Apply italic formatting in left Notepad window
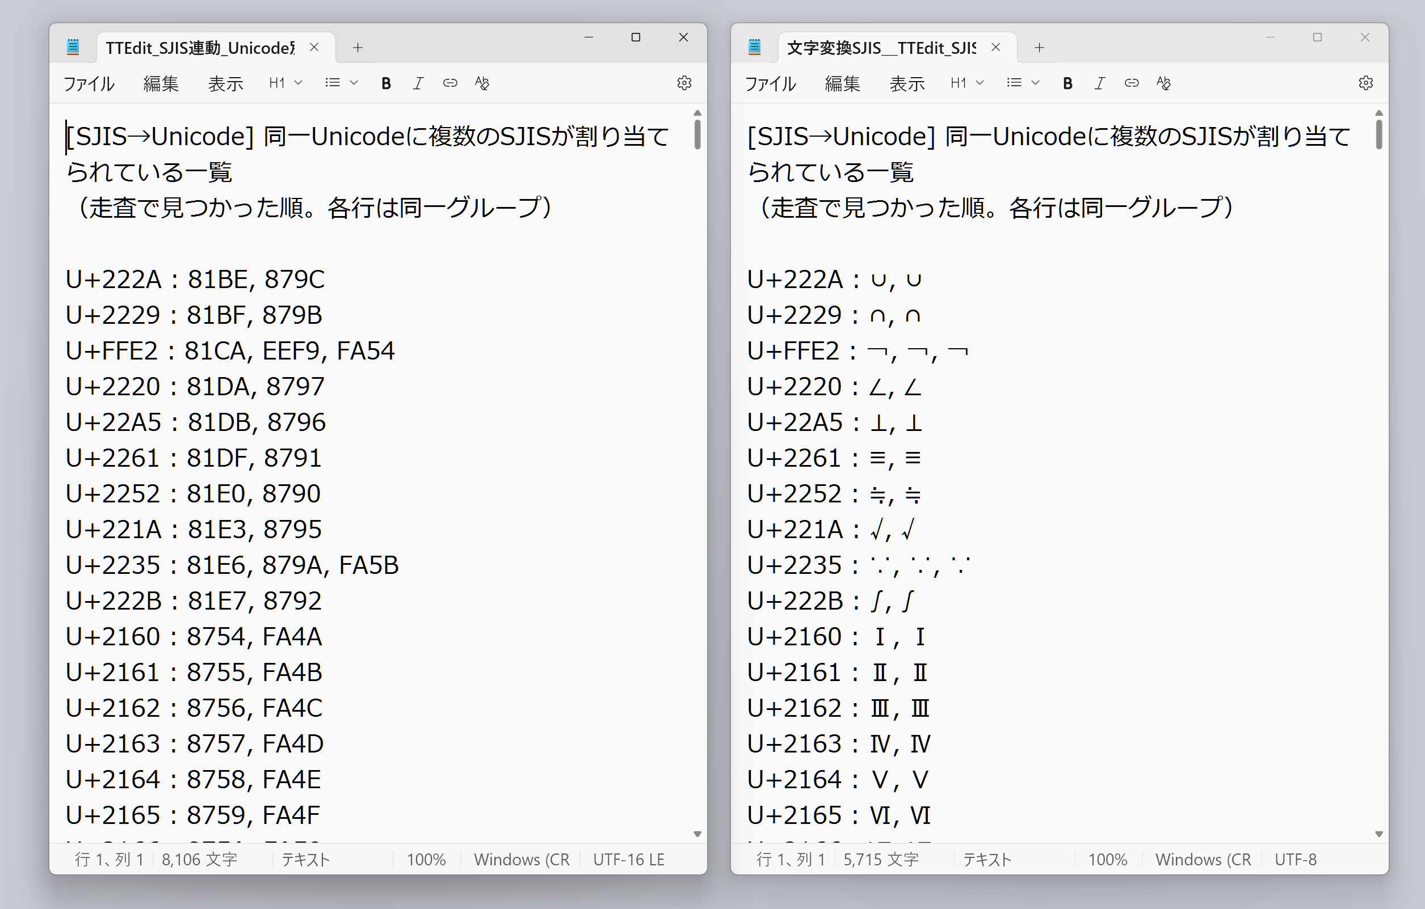Screen dimensions: 1425x909 (x=418, y=83)
